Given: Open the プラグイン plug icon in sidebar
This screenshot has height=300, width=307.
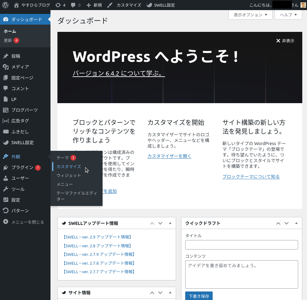Looking at the screenshot, I should pyautogui.click(x=6, y=168).
